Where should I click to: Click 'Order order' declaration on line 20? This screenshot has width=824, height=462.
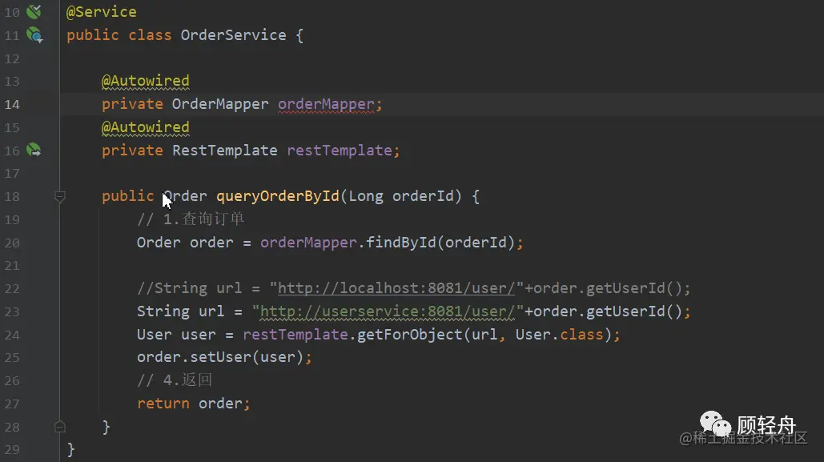point(185,243)
